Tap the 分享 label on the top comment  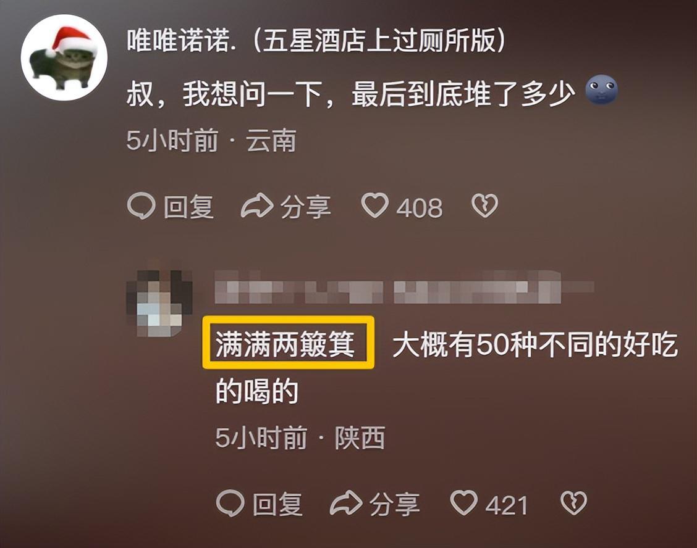[306, 207]
